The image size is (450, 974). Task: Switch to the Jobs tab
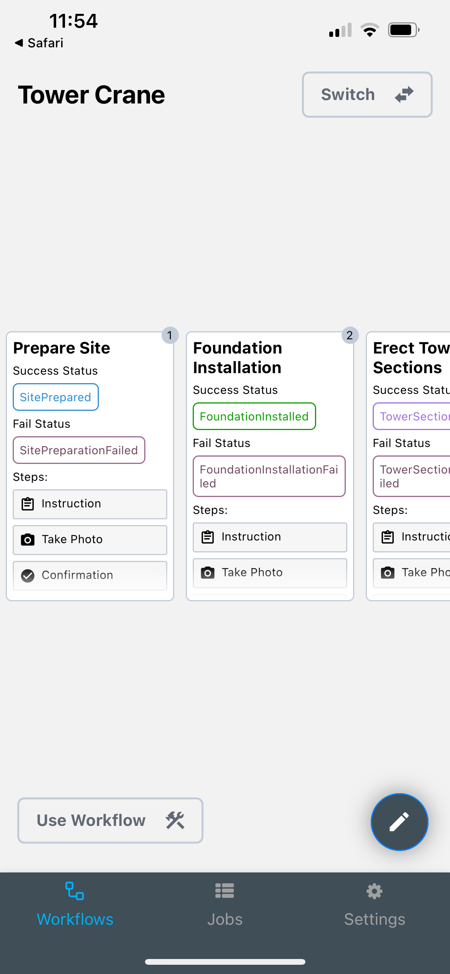225,904
